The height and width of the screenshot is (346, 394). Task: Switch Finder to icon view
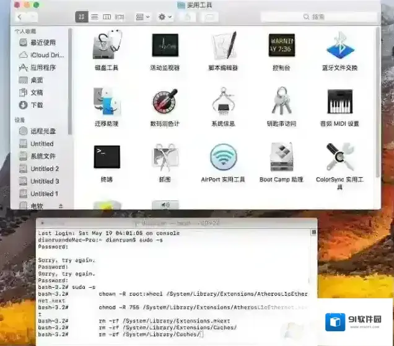(x=82, y=17)
